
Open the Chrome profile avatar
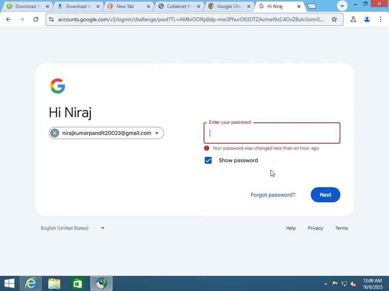pos(367,19)
